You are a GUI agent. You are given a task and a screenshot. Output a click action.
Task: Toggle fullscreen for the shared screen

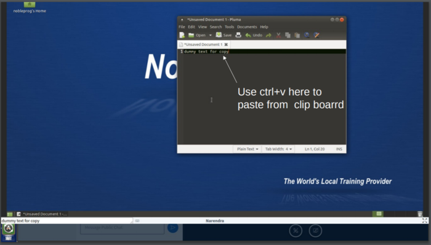(425, 220)
